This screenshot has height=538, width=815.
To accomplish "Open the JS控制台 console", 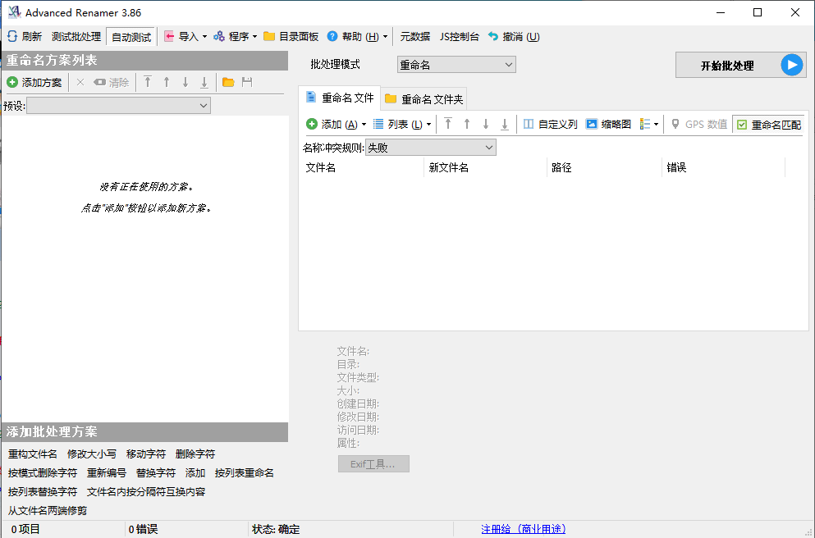I will (x=459, y=36).
